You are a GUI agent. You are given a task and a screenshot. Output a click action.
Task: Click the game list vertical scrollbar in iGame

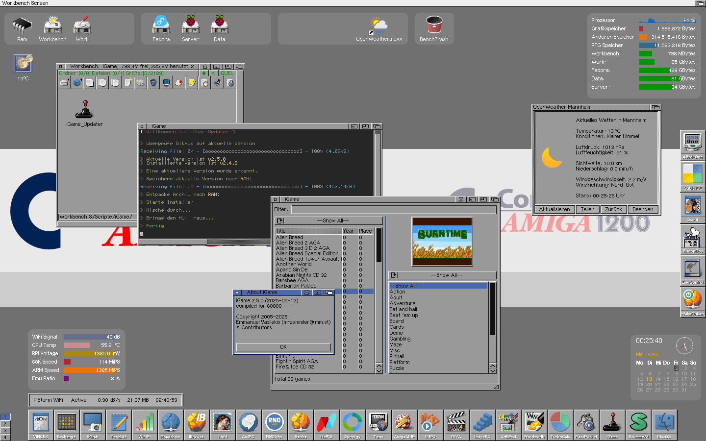tap(379, 296)
